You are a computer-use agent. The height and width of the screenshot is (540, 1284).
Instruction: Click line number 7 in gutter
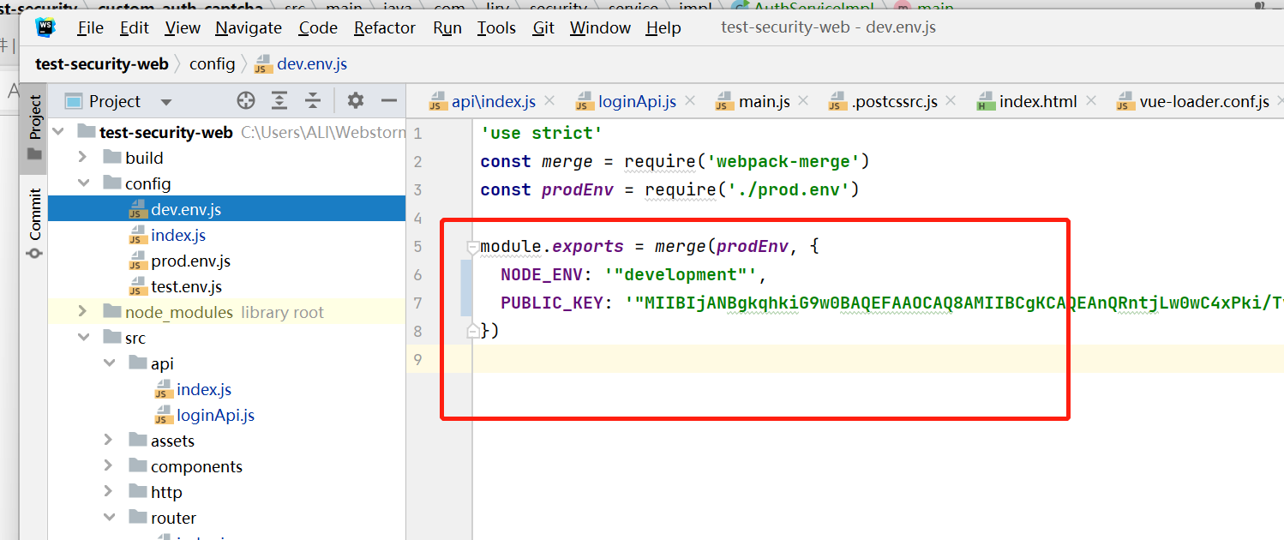click(417, 303)
